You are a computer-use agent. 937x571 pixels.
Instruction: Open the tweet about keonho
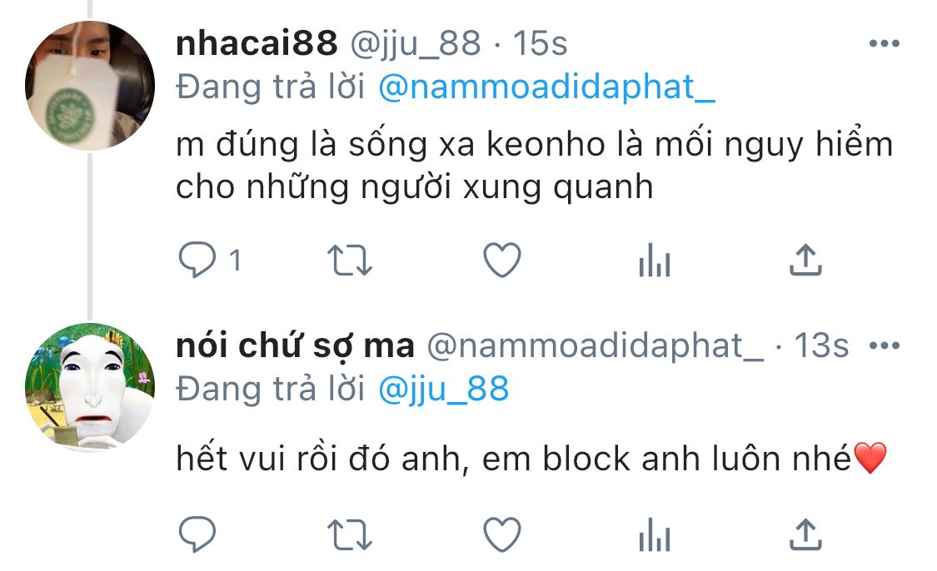pyautogui.click(x=534, y=166)
